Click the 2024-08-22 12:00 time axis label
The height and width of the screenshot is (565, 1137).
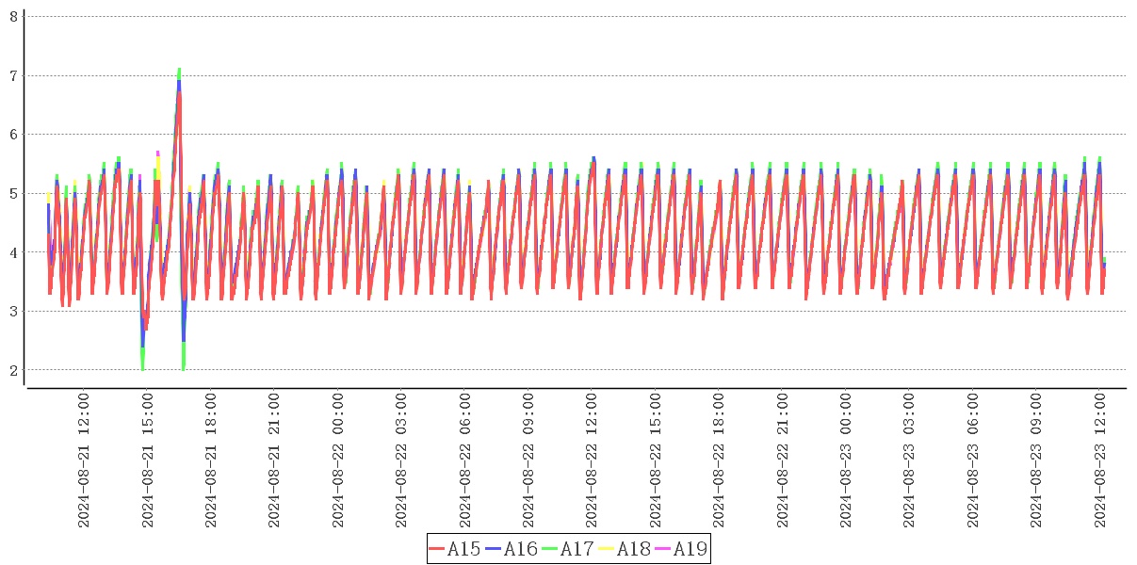[x=592, y=461]
